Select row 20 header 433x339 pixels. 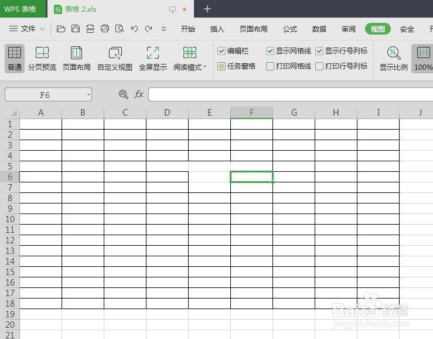click(x=9, y=324)
